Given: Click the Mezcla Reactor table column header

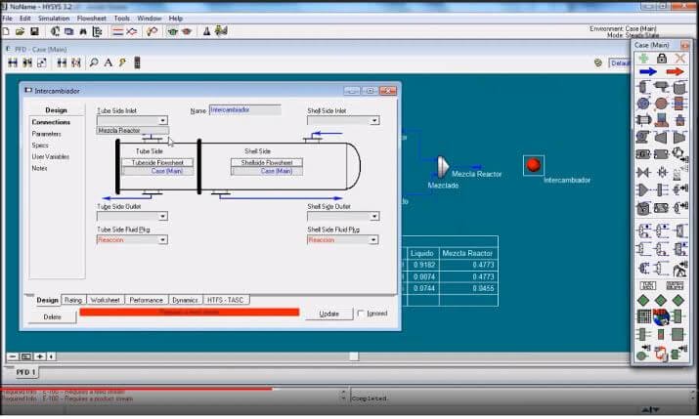Looking at the screenshot, I should (467, 253).
